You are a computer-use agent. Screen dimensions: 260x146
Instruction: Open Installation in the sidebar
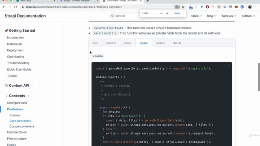[x=15, y=44]
